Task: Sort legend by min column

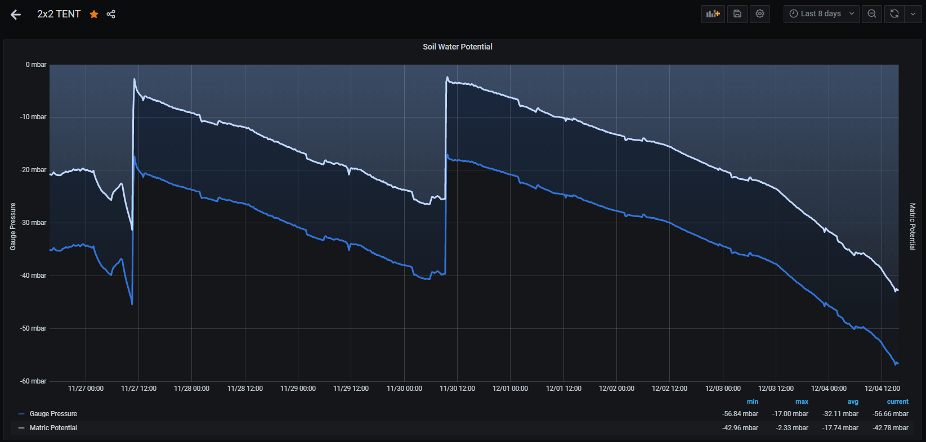Action: click(x=753, y=402)
